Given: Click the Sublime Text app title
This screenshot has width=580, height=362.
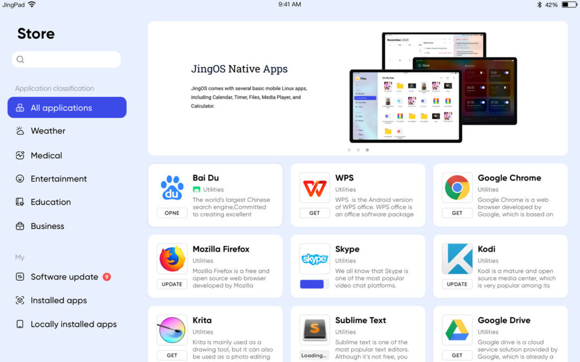Looking at the screenshot, I should (361, 320).
